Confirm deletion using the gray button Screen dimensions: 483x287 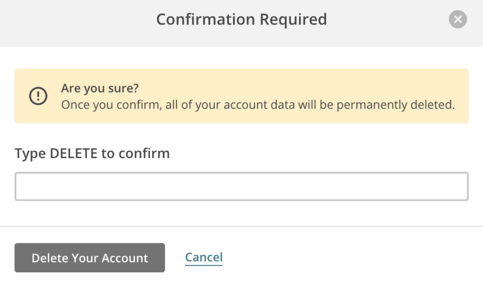click(x=90, y=257)
